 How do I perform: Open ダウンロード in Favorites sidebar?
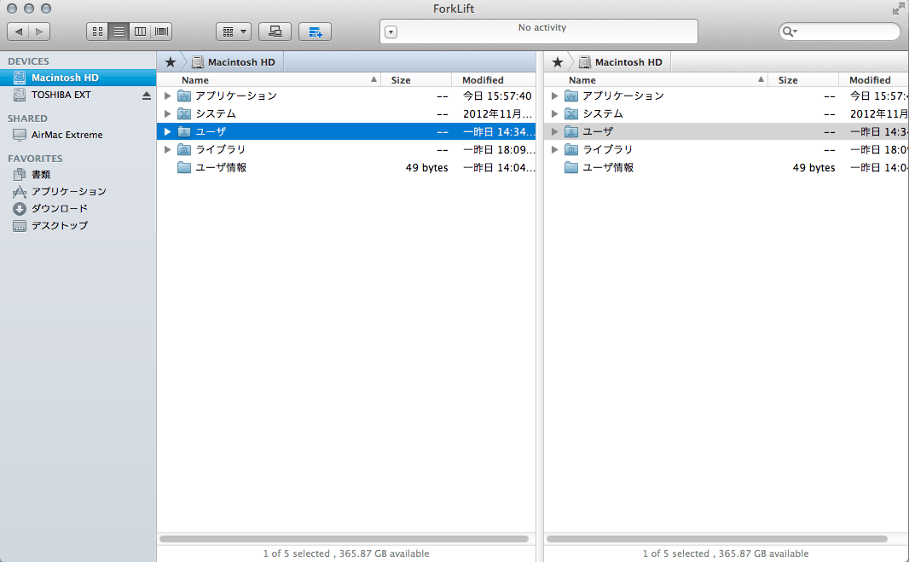click(59, 209)
